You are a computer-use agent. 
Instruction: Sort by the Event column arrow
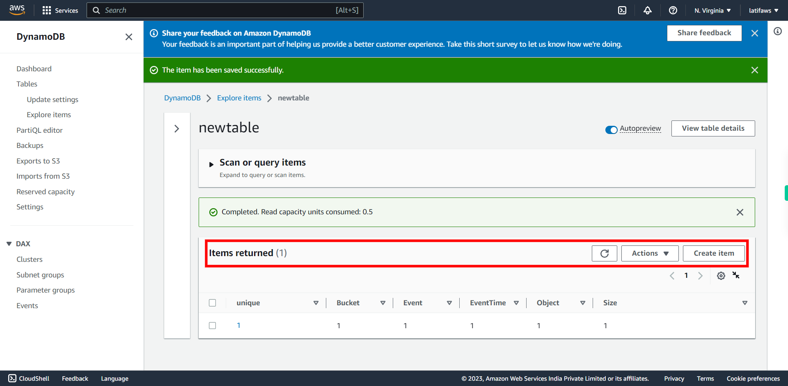tap(449, 303)
